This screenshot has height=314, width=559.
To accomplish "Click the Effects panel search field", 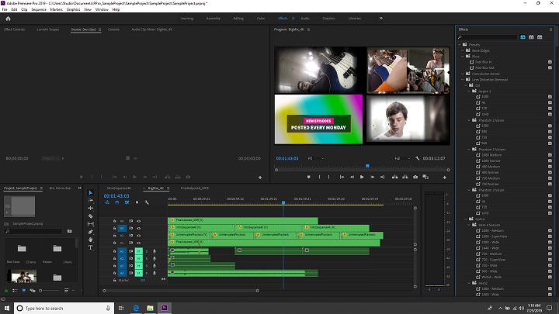I will [x=488, y=37].
